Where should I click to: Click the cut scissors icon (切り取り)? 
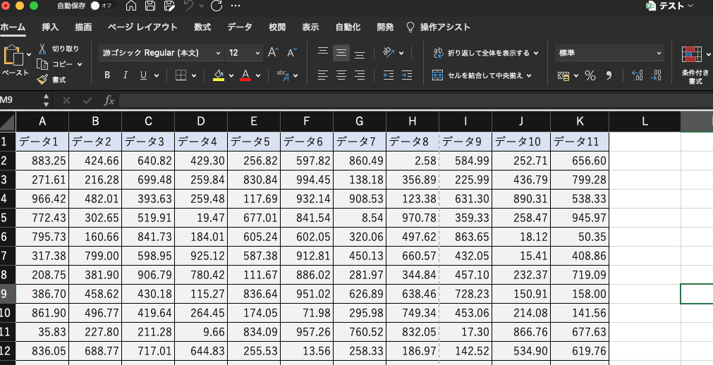click(42, 49)
